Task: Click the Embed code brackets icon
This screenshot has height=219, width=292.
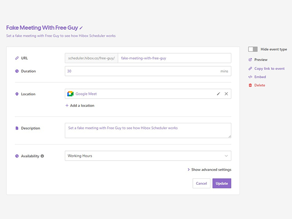Action: coord(250,77)
